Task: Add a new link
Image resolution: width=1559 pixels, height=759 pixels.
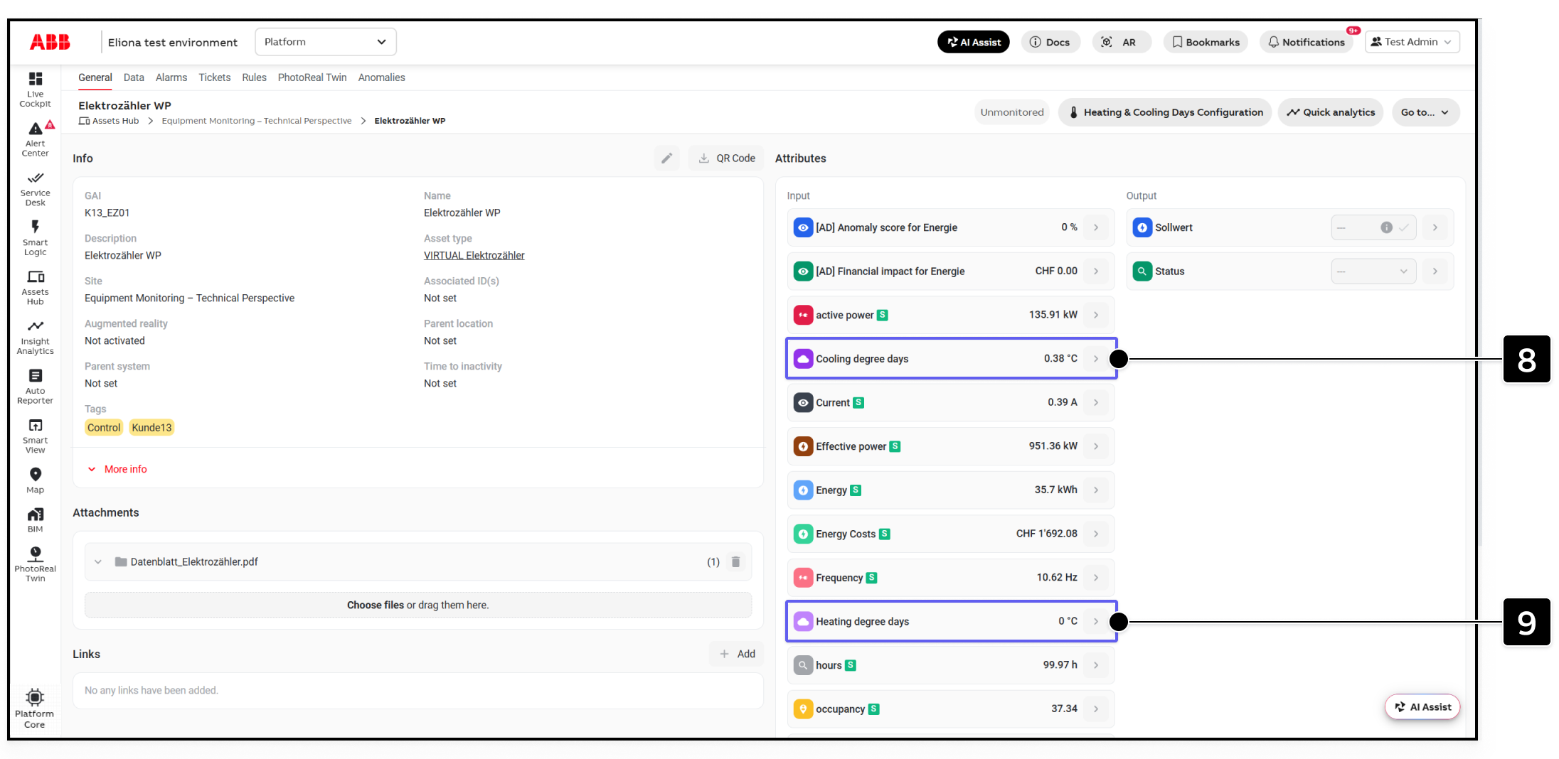Action: (737, 655)
